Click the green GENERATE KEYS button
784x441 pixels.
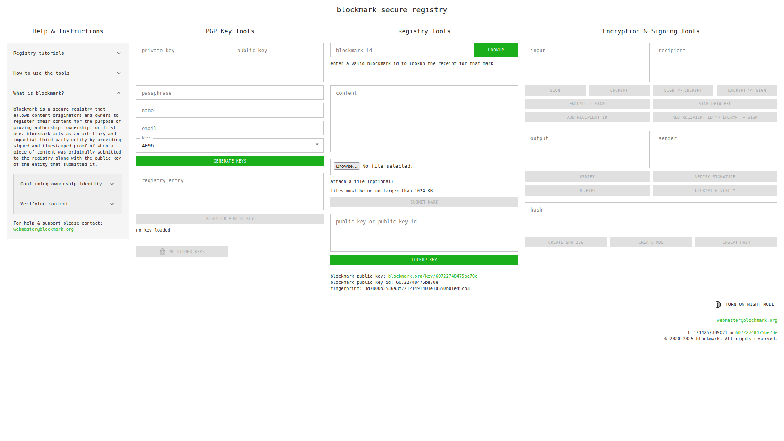point(229,161)
